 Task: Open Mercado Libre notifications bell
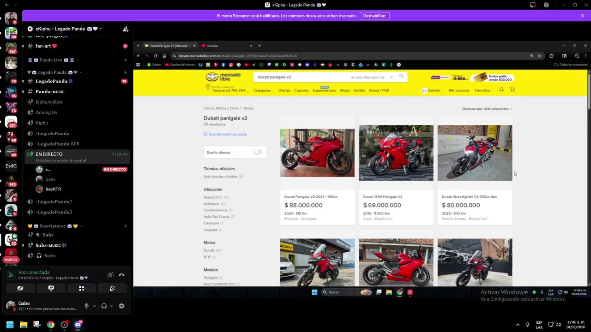click(x=501, y=90)
